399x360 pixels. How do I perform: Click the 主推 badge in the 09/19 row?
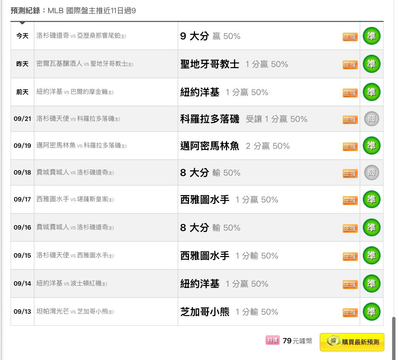350,147
